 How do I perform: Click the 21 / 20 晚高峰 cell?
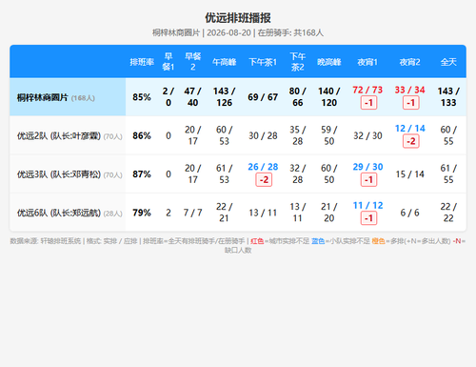328,213
